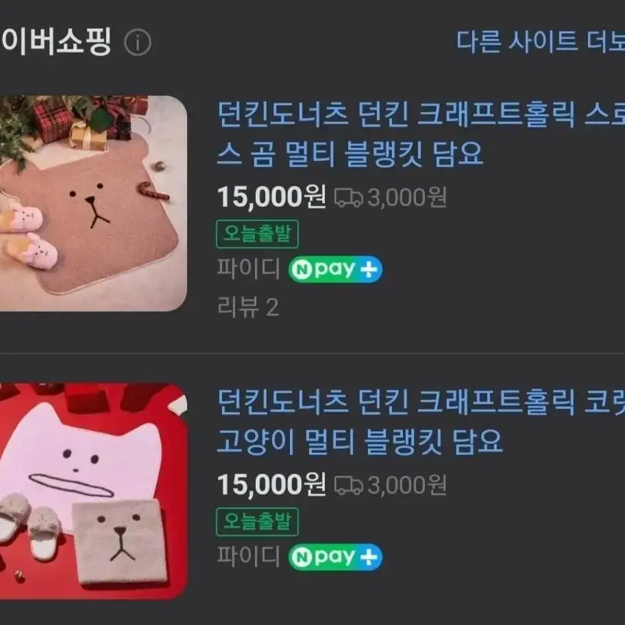Click the delivery truck icon on the bear listing
The height and width of the screenshot is (625, 625).
[x=348, y=197]
